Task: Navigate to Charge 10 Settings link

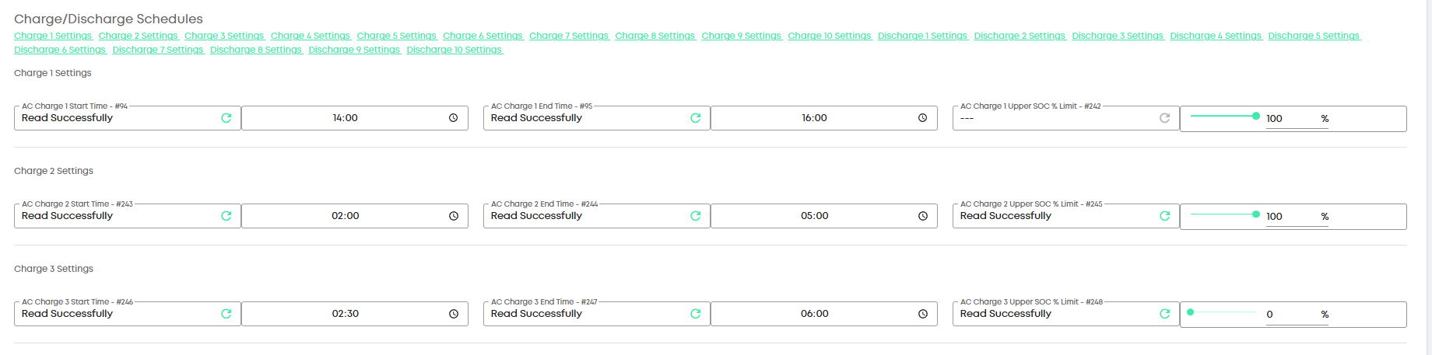Action: pyautogui.click(x=829, y=36)
